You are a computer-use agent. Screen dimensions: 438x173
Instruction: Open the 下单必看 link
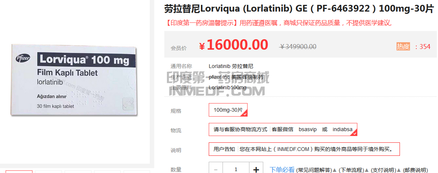282,170
